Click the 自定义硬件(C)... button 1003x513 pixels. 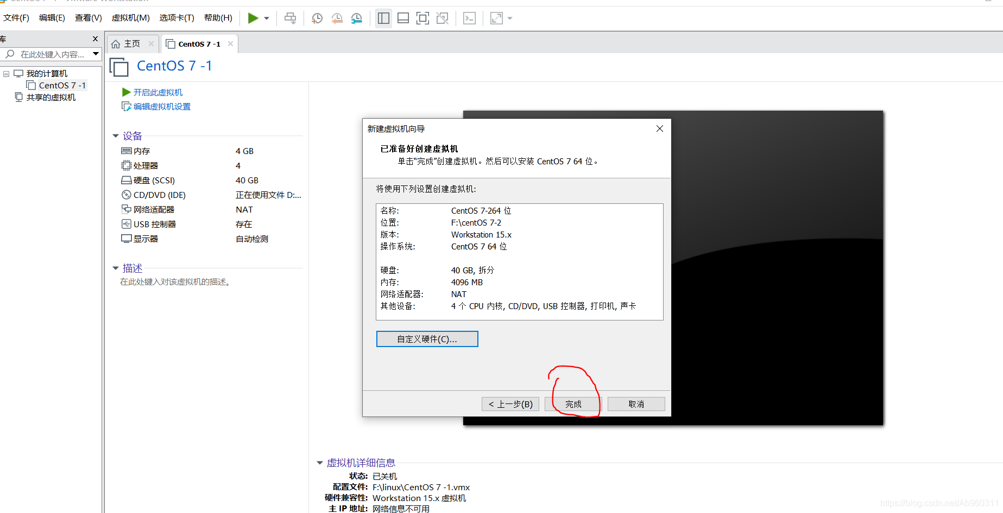pos(427,339)
